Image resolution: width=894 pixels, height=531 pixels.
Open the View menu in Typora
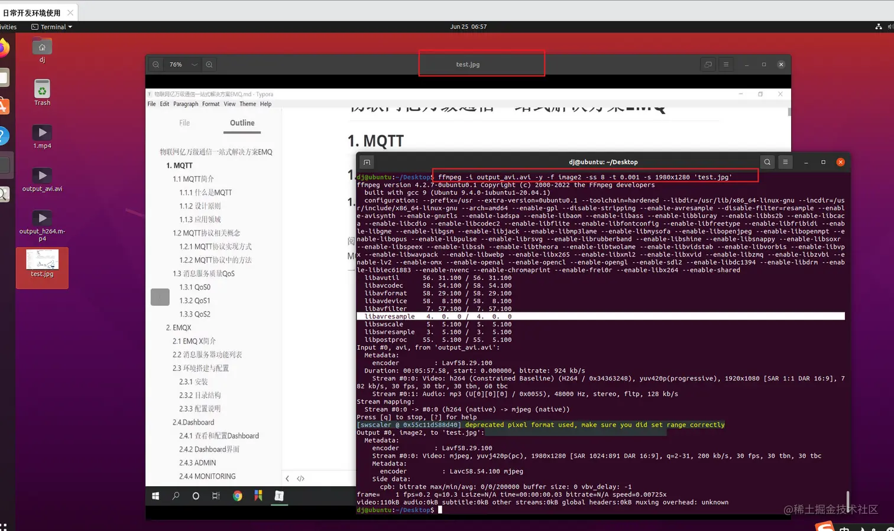tap(229, 104)
